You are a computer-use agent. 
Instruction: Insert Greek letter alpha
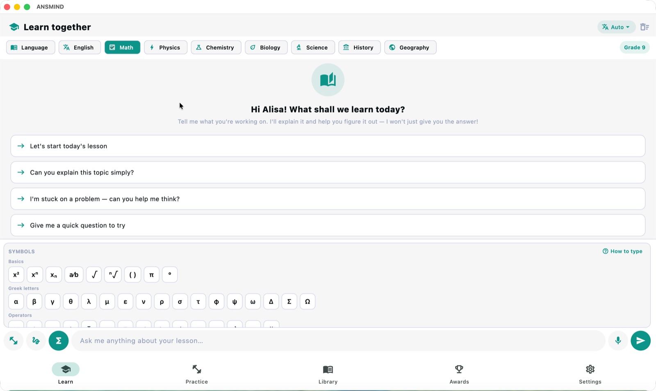point(16,302)
